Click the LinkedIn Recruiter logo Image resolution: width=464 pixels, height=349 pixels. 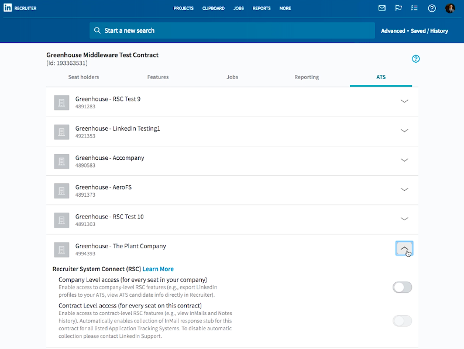[x=20, y=8]
